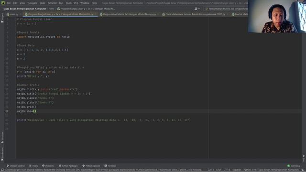Close the Program Fungsi Linier editor tab

pos(96,14)
